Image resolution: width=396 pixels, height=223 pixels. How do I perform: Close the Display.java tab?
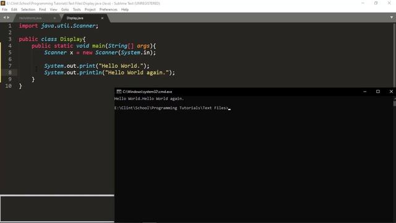(102, 18)
